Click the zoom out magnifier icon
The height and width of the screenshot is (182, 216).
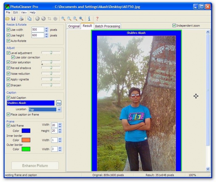tap(69, 19)
